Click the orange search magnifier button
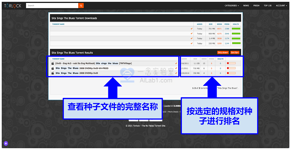 pyautogui.click(x=81, y=5)
